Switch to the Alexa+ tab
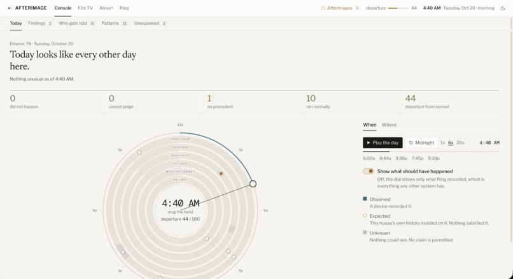Image resolution: width=513 pixels, height=279 pixels. (106, 8)
